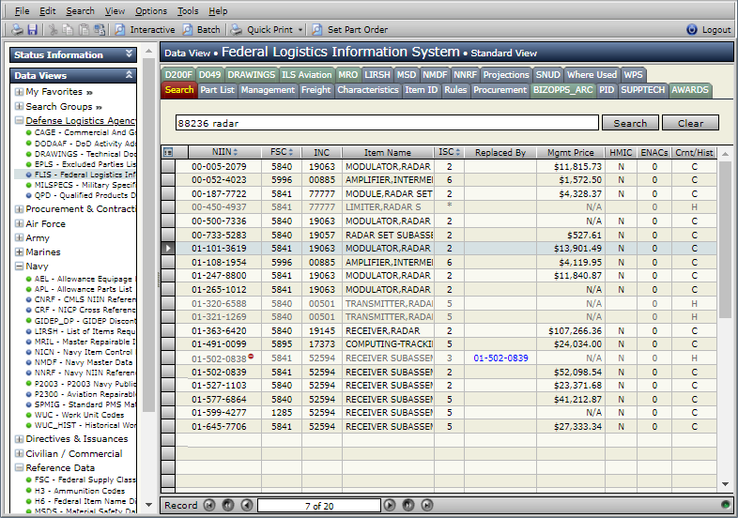Click the record position field 7 of 20
The image size is (738, 518).
pyautogui.click(x=319, y=506)
